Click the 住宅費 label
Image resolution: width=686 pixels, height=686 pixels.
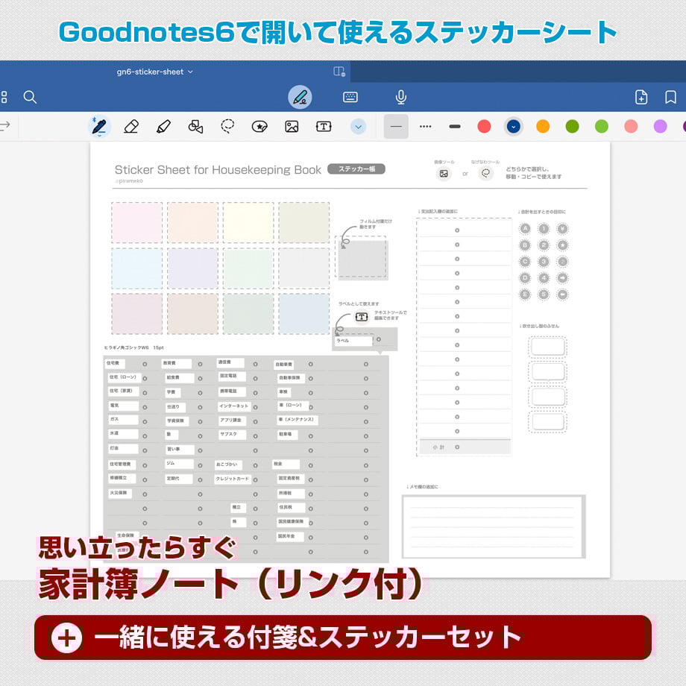[x=115, y=363]
